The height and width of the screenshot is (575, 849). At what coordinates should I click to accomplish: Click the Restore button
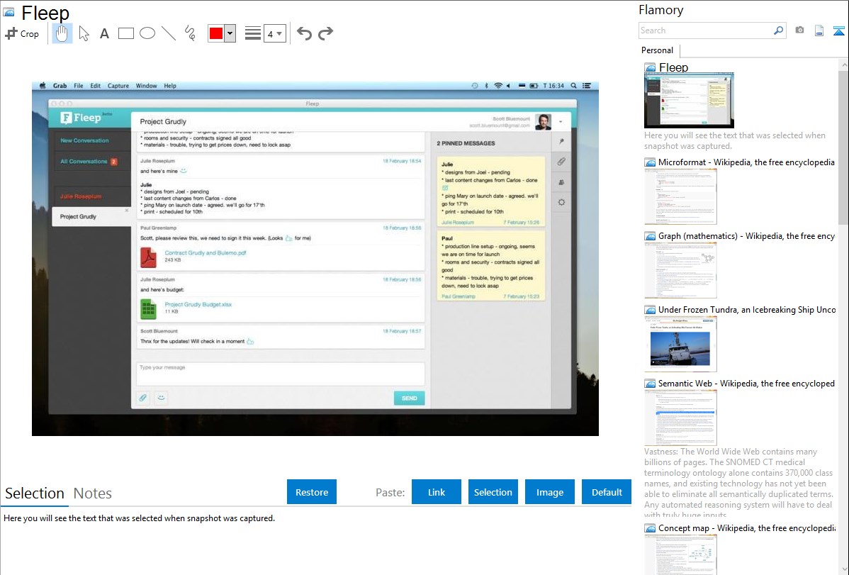pos(312,492)
